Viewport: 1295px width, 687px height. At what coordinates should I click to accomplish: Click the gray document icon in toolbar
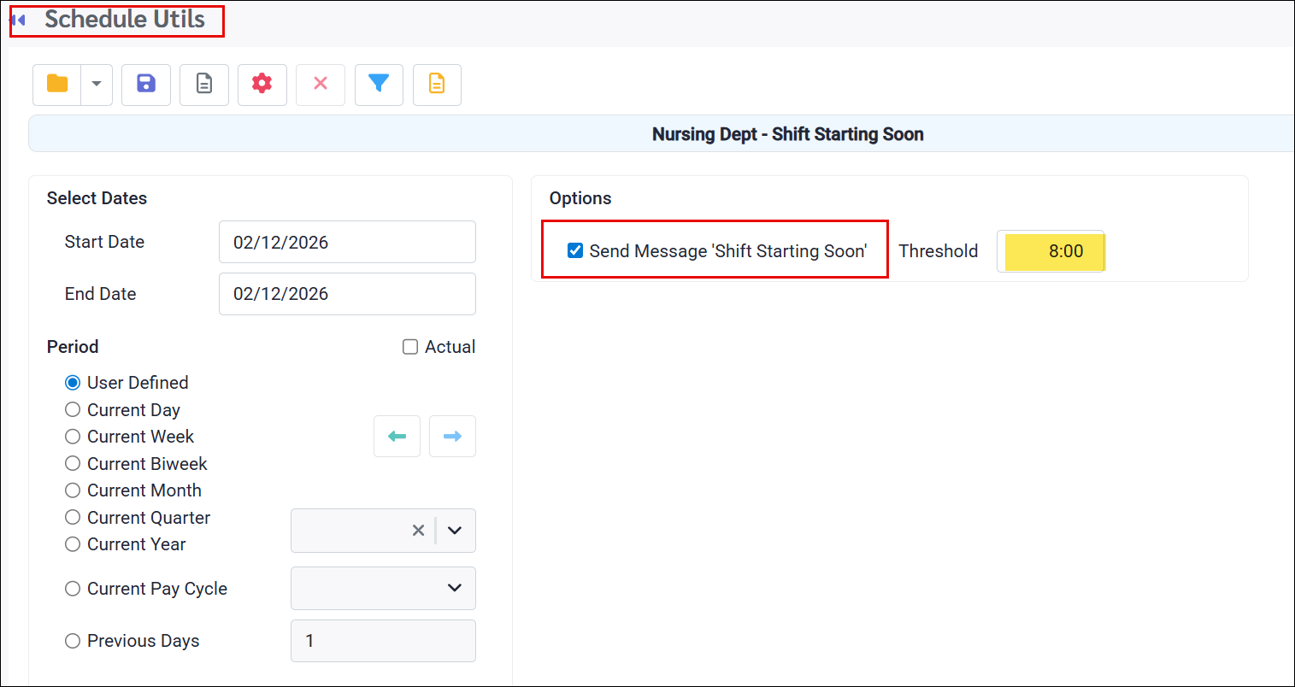click(x=204, y=84)
